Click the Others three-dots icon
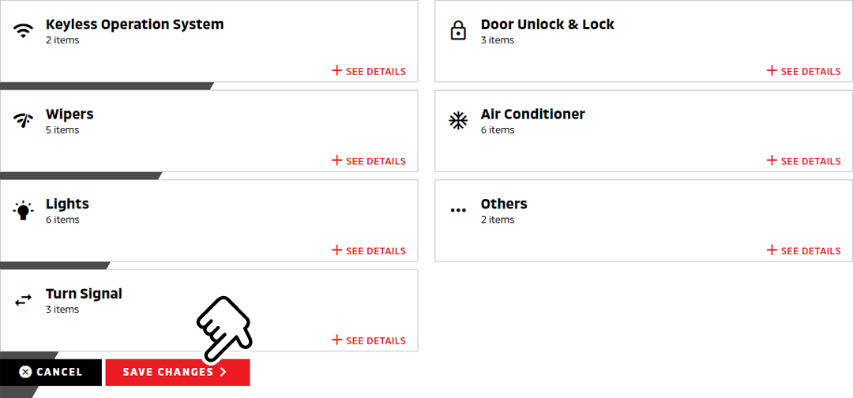 point(458,210)
